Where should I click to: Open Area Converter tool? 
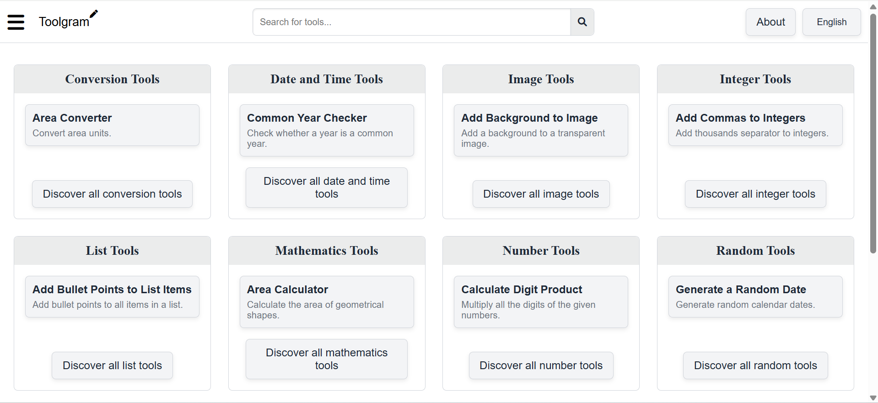click(x=112, y=125)
